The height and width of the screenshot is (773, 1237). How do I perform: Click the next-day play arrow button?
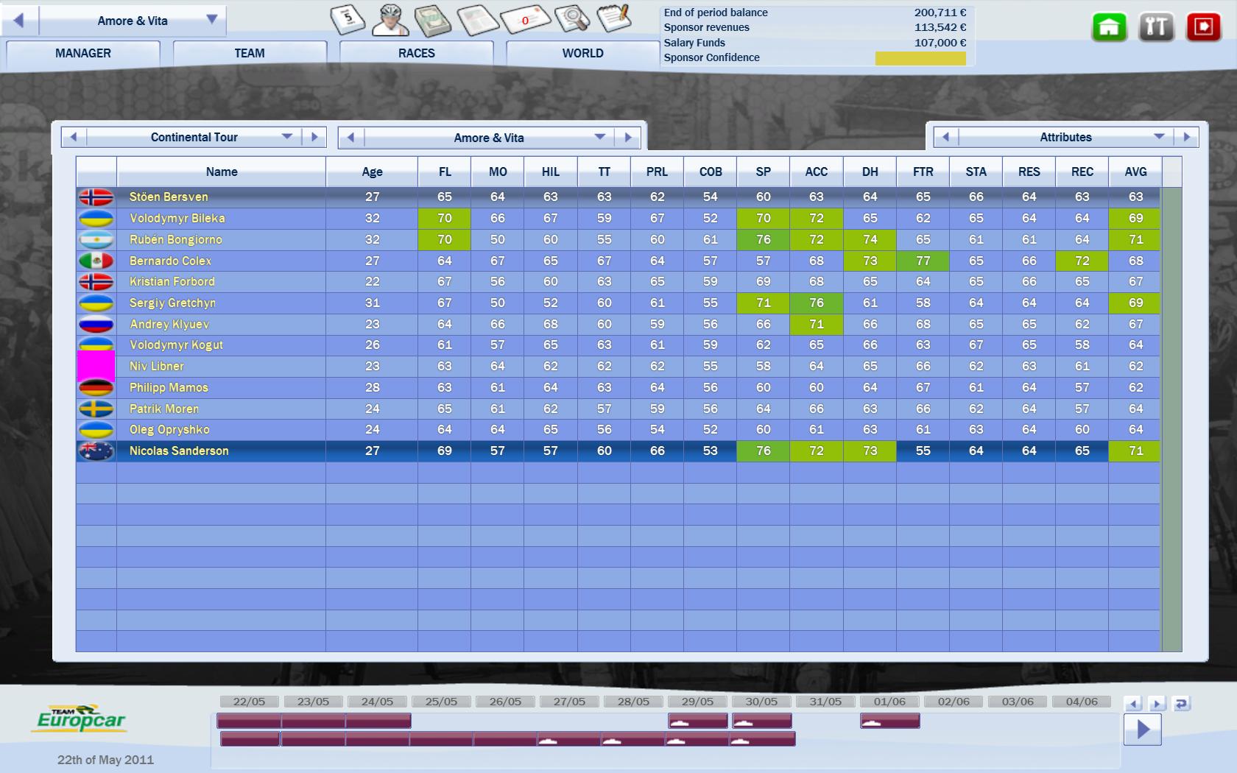pos(1142,730)
